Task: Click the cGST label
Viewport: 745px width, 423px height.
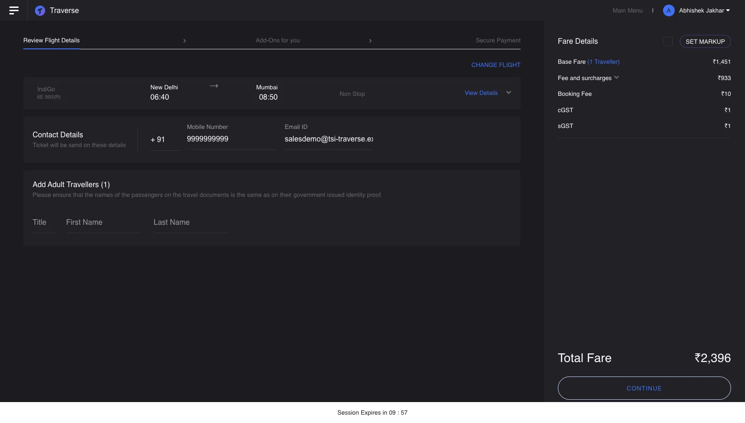Action: [565, 110]
